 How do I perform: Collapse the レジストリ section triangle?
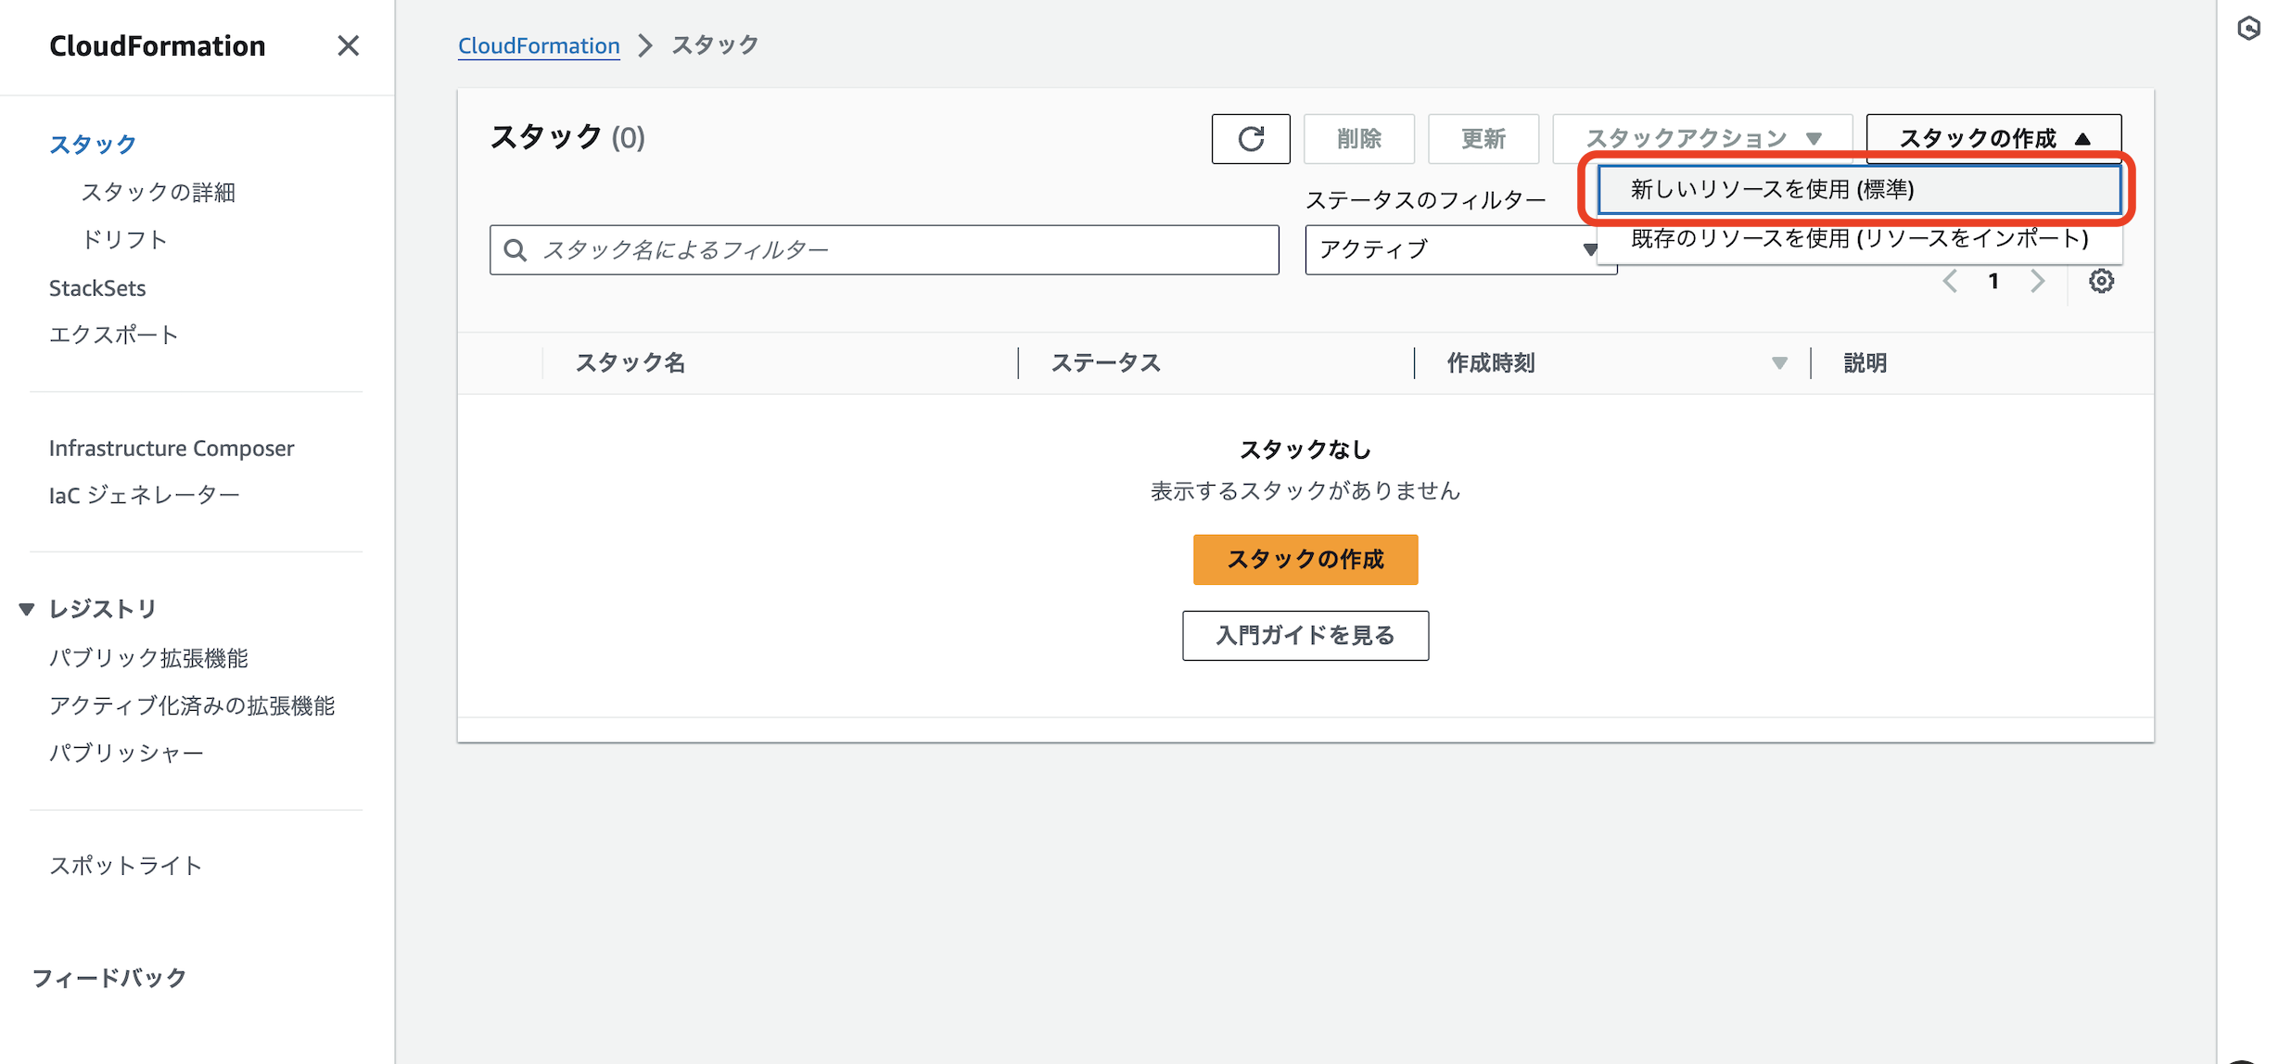click(26, 609)
